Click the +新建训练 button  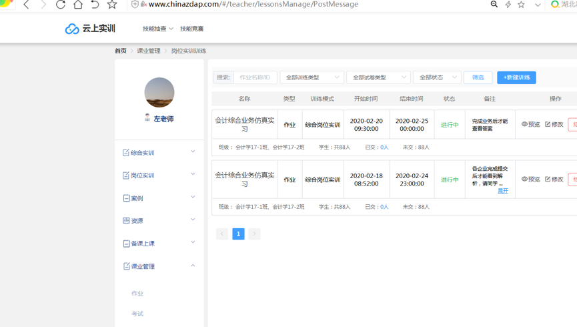(516, 77)
